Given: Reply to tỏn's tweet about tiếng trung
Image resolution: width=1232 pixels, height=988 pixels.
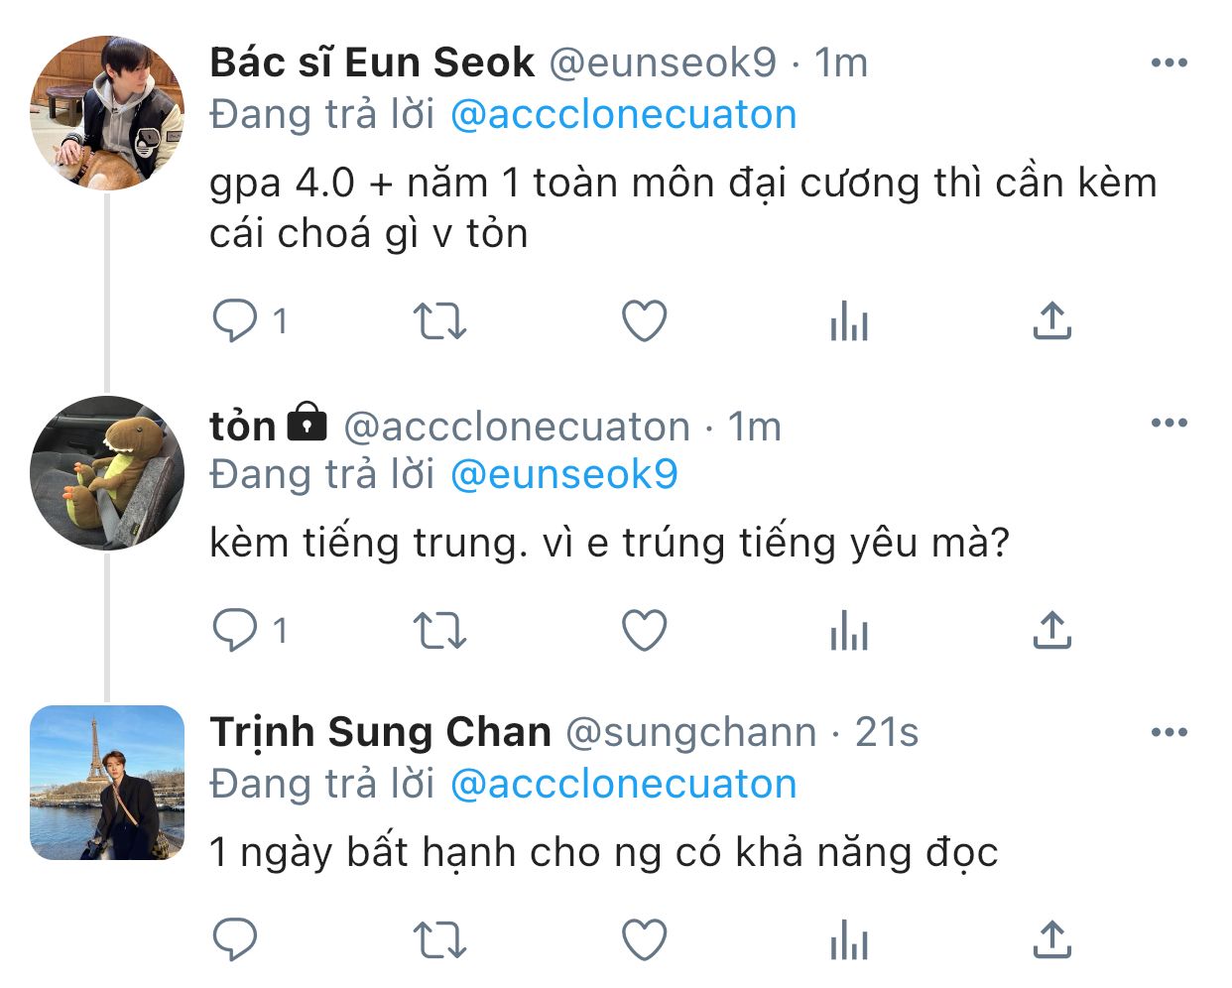Looking at the screenshot, I should pyautogui.click(x=235, y=630).
